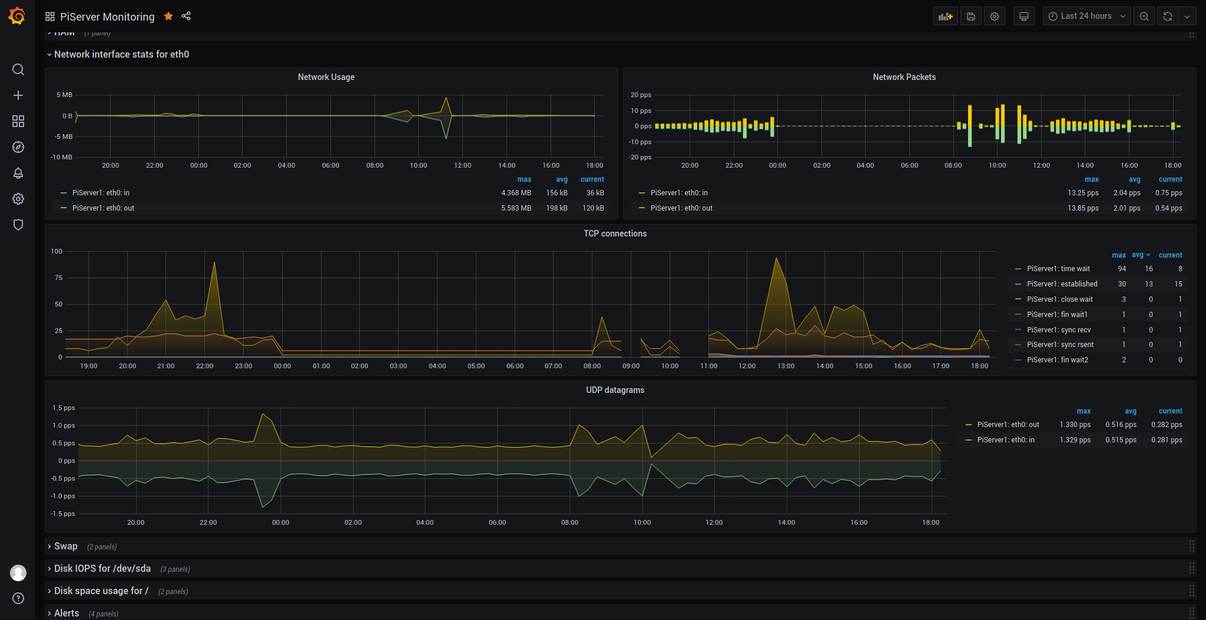
Task: Click the Grafana logo home icon
Action: click(x=17, y=16)
